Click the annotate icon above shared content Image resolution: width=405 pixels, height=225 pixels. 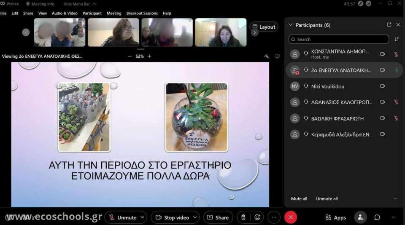[266, 56]
